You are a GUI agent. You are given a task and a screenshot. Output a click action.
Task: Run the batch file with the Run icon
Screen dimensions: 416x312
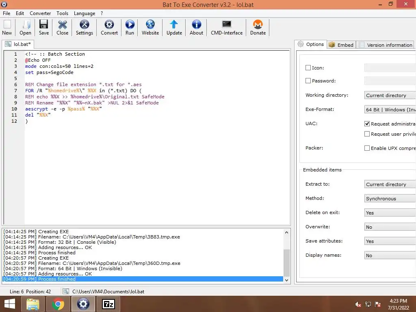tap(130, 25)
